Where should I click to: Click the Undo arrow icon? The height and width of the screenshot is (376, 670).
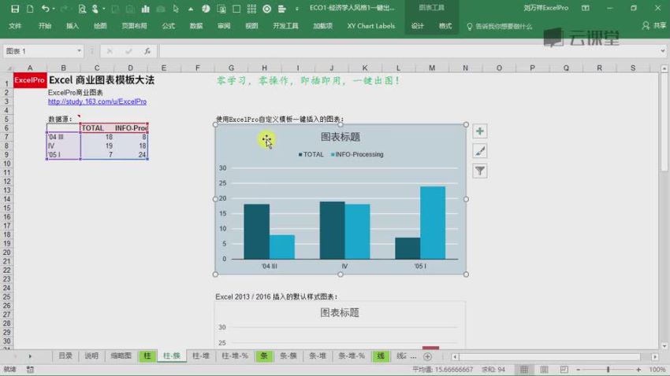[x=45, y=9]
